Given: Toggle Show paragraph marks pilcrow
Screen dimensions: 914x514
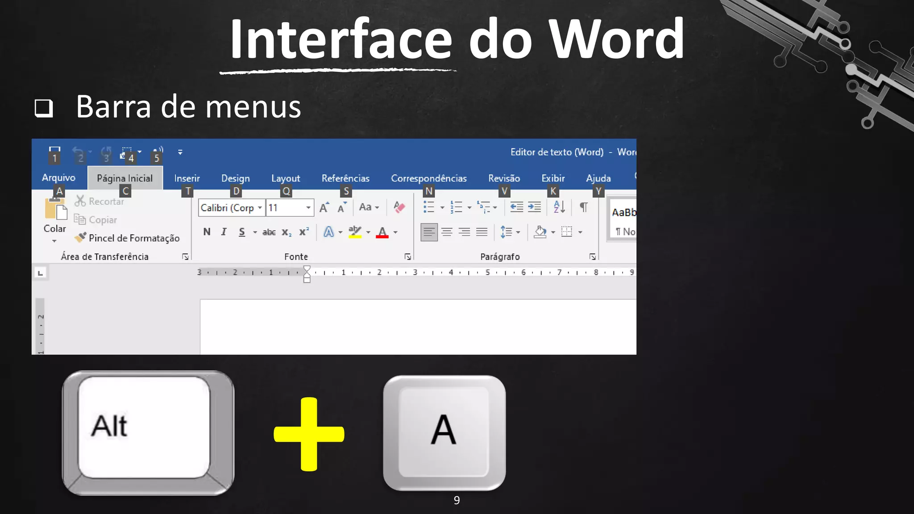Looking at the screenshot, I should click(584, 207).
